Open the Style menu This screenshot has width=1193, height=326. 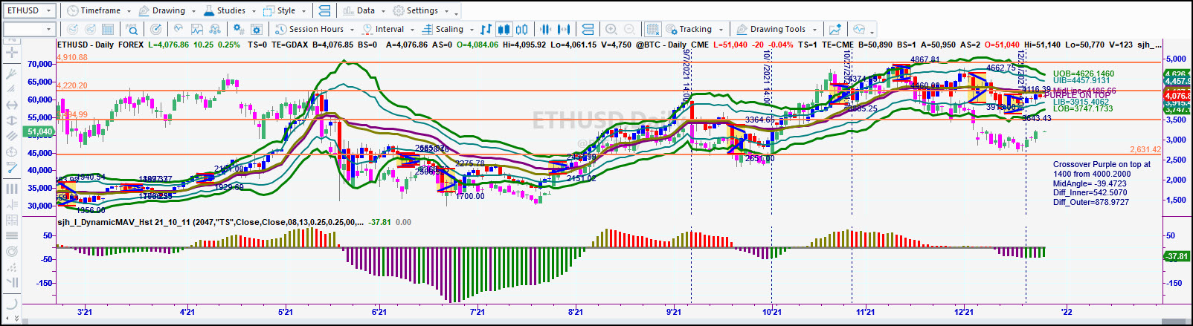point(286,10)
